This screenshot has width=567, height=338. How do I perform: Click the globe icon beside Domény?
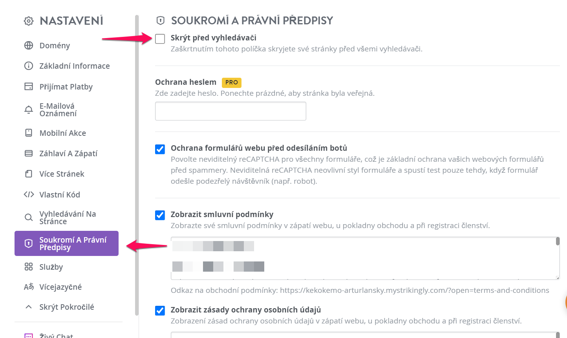pyautogui.click(x=29, y=46)
